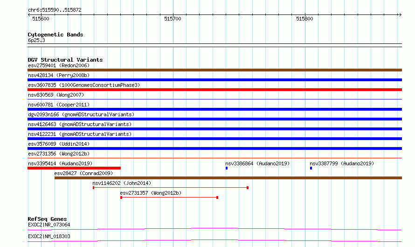Open esv3607835 (1000GenomesConsortiumPhase3) entry
The width and height of the screenshot is (415, 247).
(84, 85)
